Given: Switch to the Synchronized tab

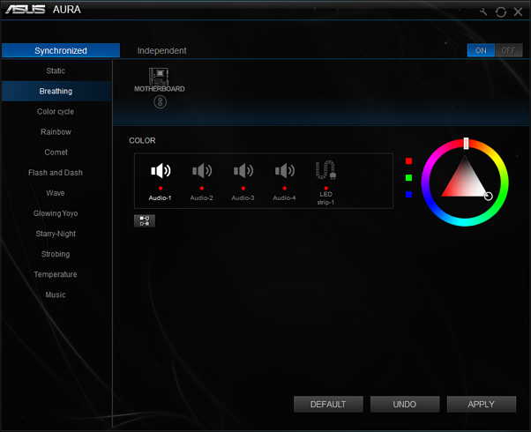Looking at the screenshot, I should pyautogui.click(x=60, y=50).
